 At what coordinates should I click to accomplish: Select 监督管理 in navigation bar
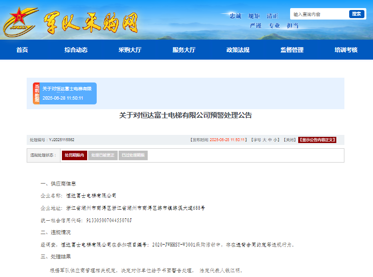292,50
